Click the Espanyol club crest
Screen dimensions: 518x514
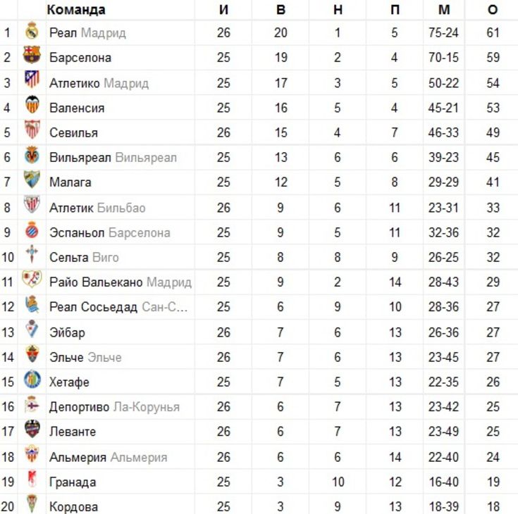pos(32,230)
